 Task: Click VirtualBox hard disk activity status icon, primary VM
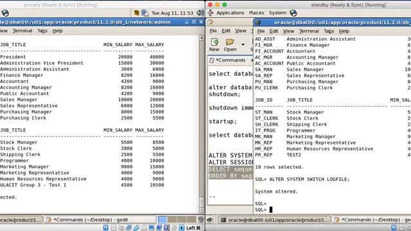[105, 228]
